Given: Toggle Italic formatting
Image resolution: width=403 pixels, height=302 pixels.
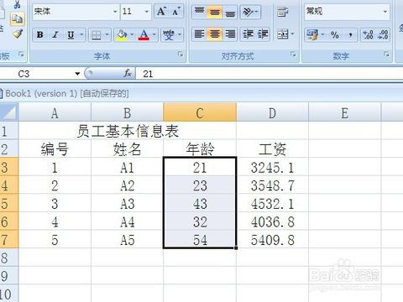Looking at the screenshot, I should click(x=55, y=34).
